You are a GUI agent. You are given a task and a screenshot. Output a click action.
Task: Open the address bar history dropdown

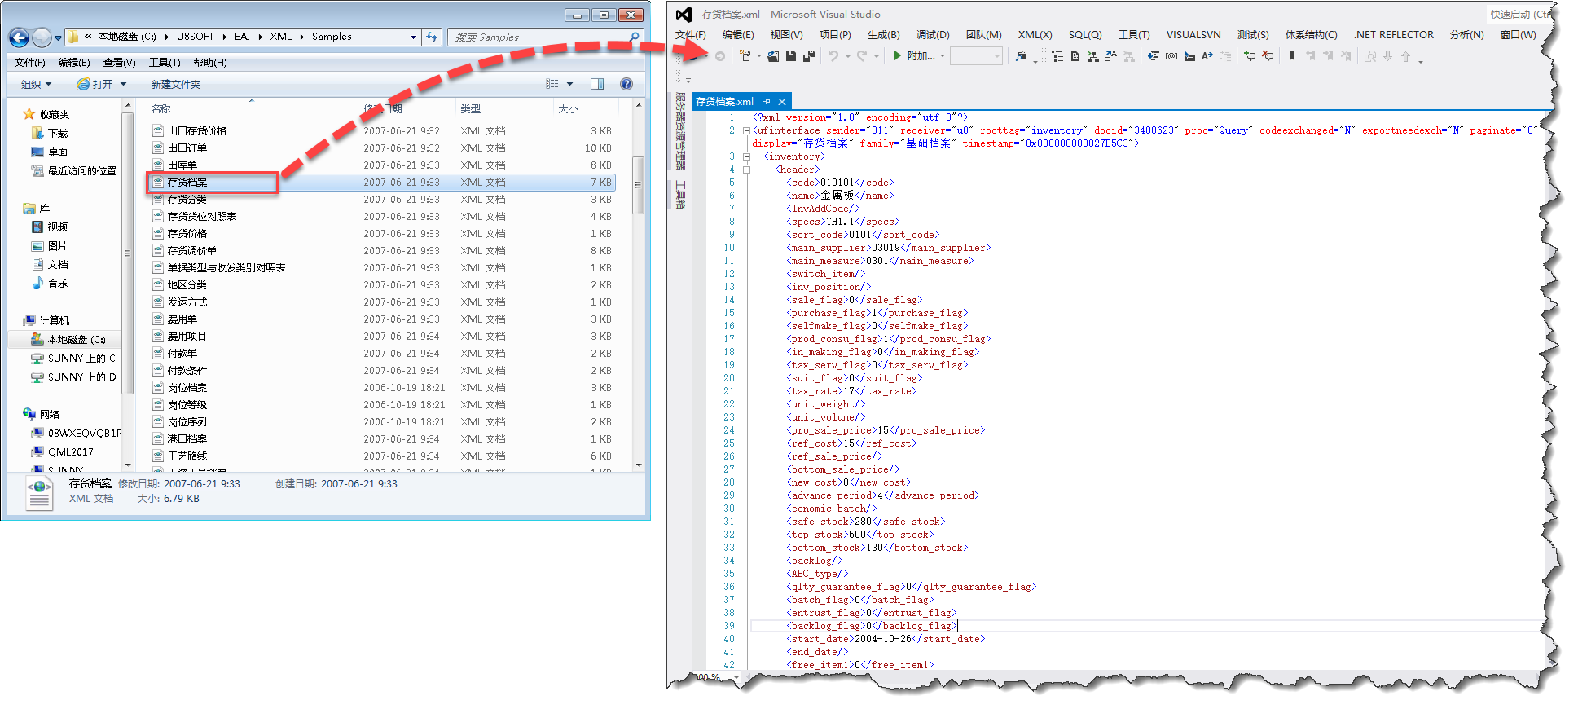click(413, 37)
